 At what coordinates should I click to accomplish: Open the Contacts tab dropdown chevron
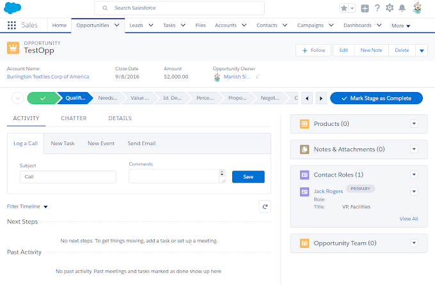285,25
